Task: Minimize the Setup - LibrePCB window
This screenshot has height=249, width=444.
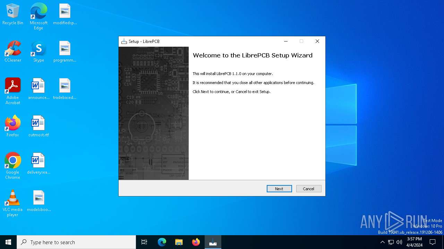Action: (286, 41)
